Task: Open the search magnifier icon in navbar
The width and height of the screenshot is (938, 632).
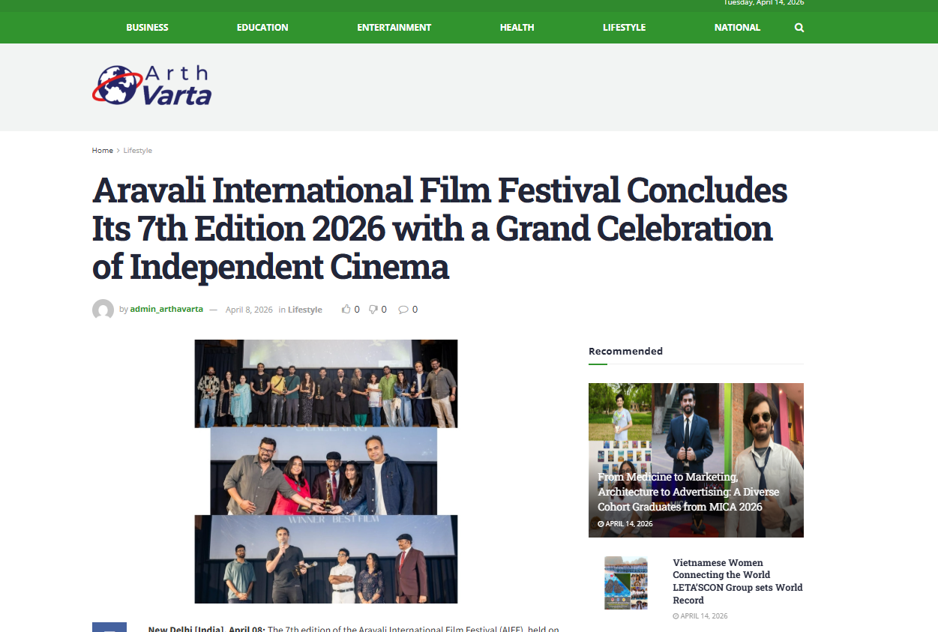Action: (x=799, y=28)
